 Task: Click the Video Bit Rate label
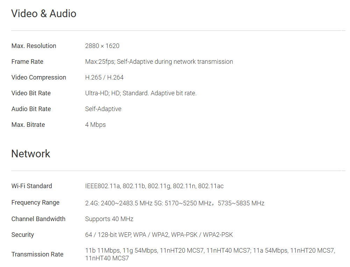(x=31, y=93)
